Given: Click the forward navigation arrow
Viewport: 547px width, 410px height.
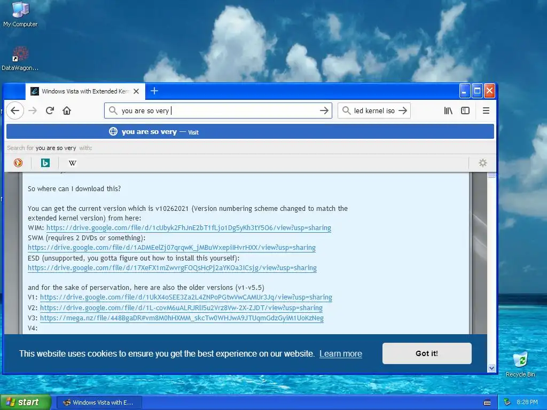Looking at the screenshot, I should [33, 111].
